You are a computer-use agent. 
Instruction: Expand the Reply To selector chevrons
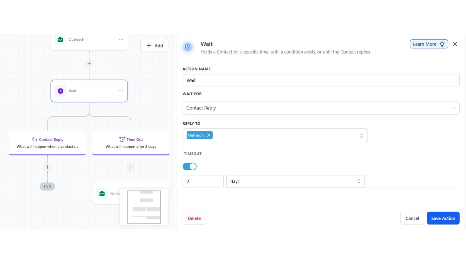(x=361, y=135)
